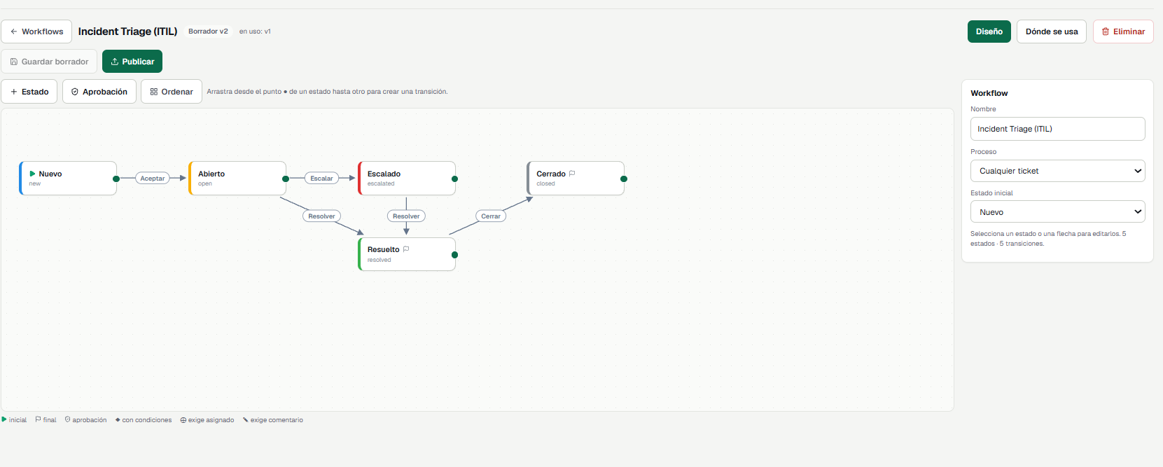This screenshot has width=1163, height=467.
Task: Select the Nuevo state node
Action: (68, 179)
